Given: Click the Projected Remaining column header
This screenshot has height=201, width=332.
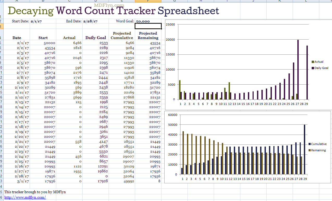Looking at the screenshot, I should (x=148, y=35).
